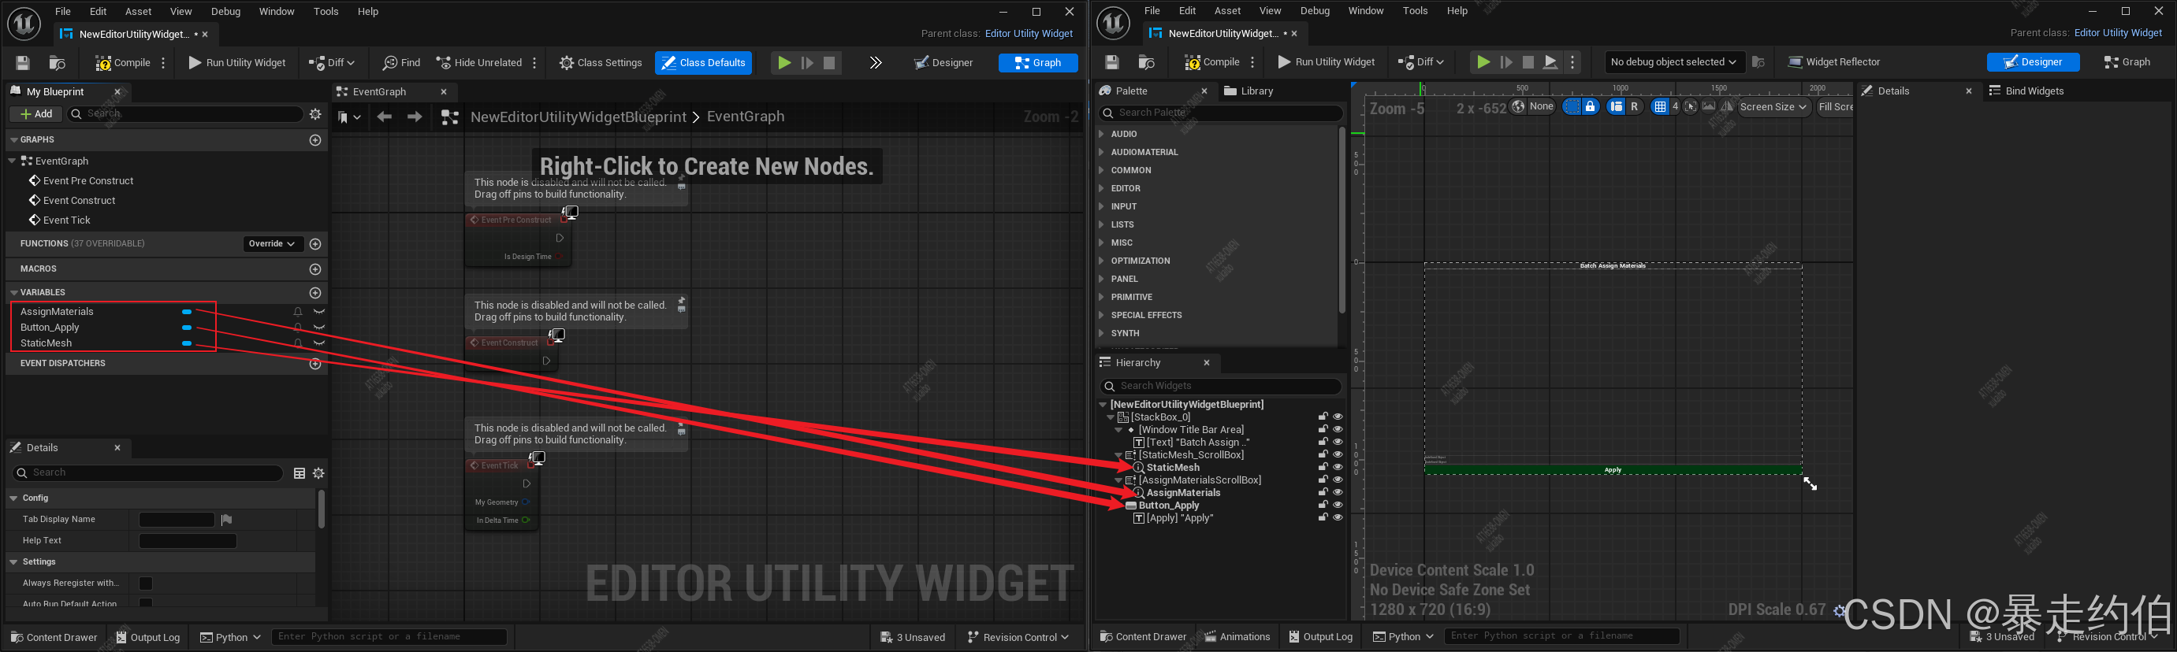2177x652 pixels.
Task: Open the Asset menu in left window
Action: coord(138,11)
